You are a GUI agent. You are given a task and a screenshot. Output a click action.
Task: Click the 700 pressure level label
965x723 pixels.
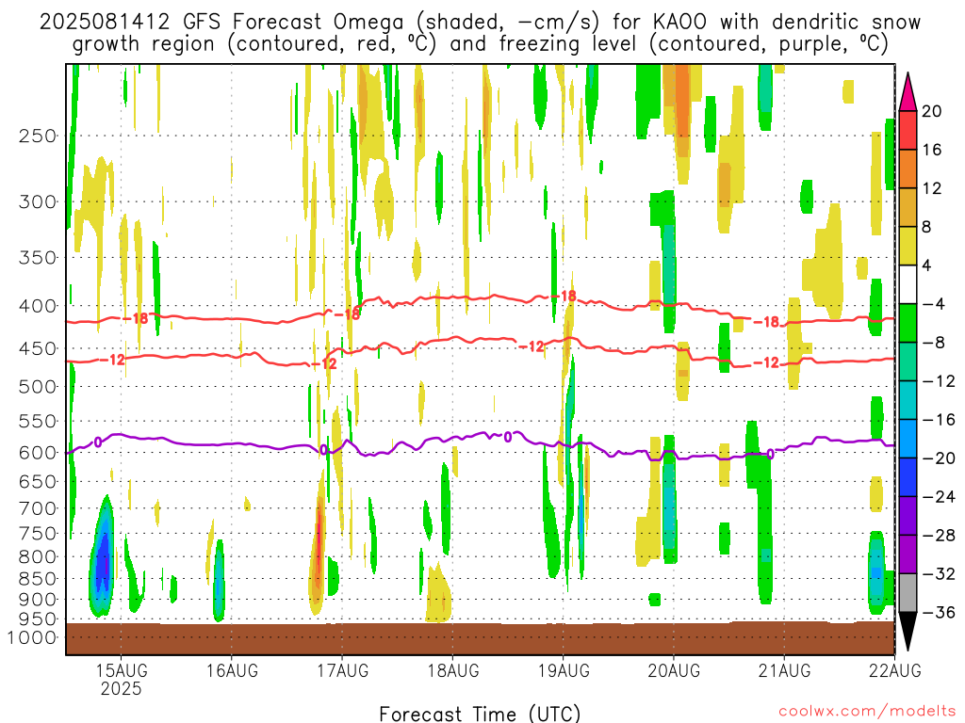coord(38,508)
